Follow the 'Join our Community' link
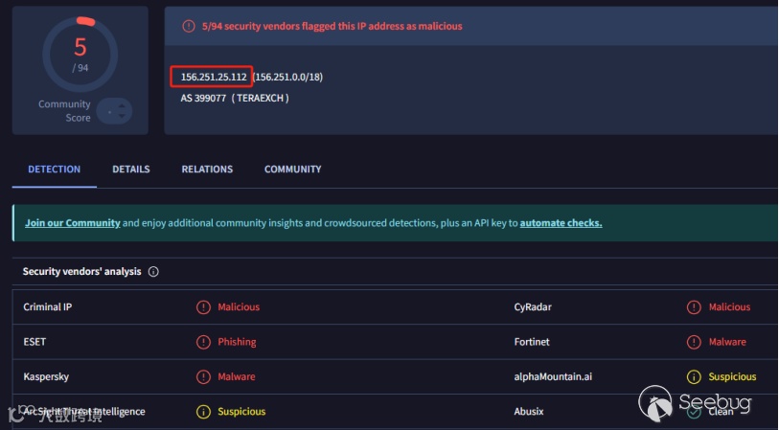Screen dimensions: 779x430 click(73, 223)
